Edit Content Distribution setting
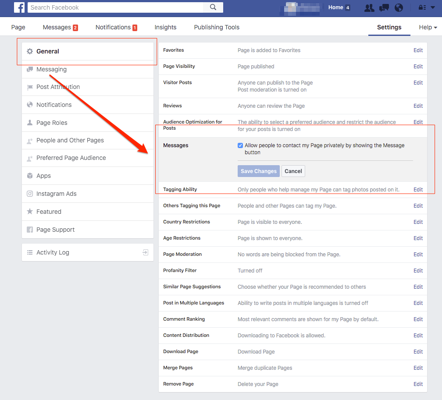 click(x=418, y=336)
